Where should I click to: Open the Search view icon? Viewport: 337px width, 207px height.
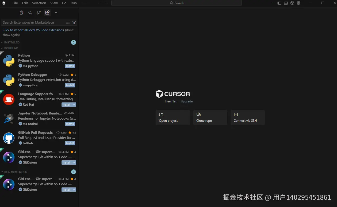(30, 13)
